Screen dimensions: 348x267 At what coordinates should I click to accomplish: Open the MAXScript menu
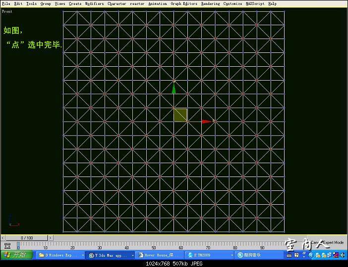coord(255,3)
